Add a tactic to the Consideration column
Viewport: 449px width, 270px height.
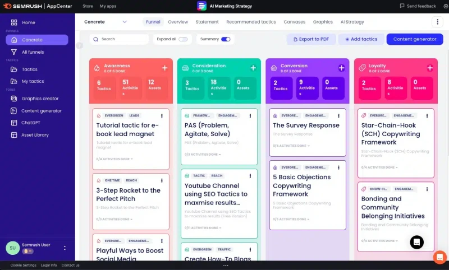253,68
